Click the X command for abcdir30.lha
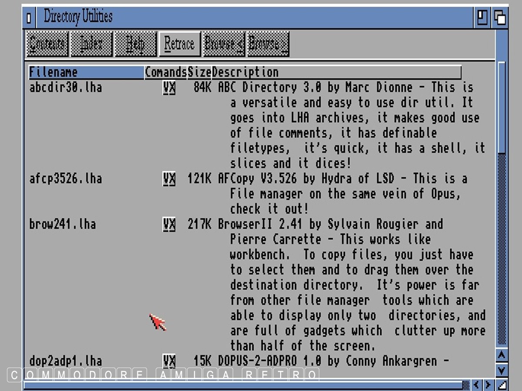 (172, 88)
